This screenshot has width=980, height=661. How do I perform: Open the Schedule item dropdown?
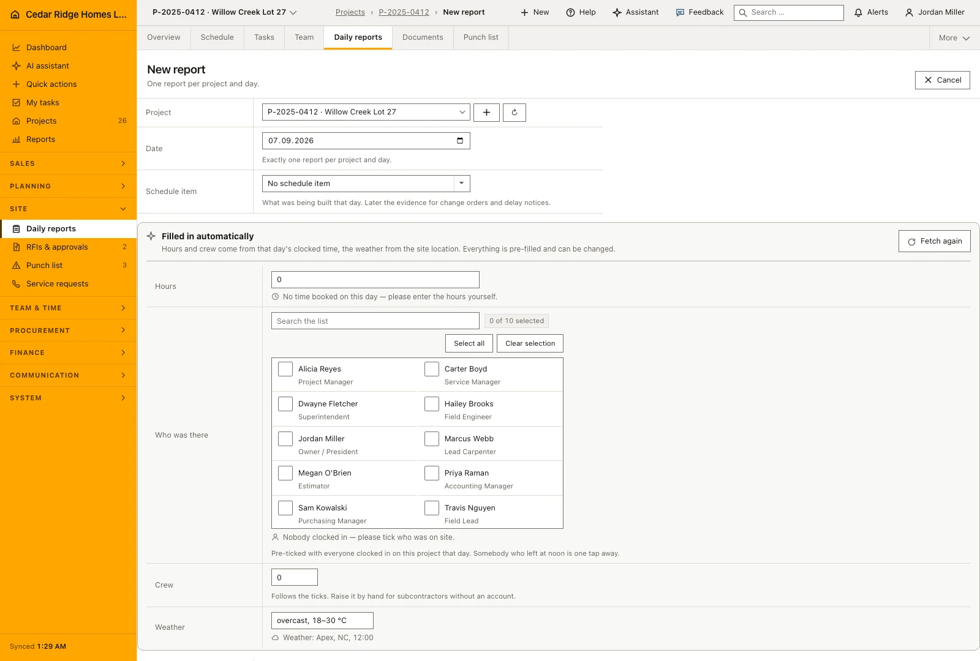tap(366, 184)
